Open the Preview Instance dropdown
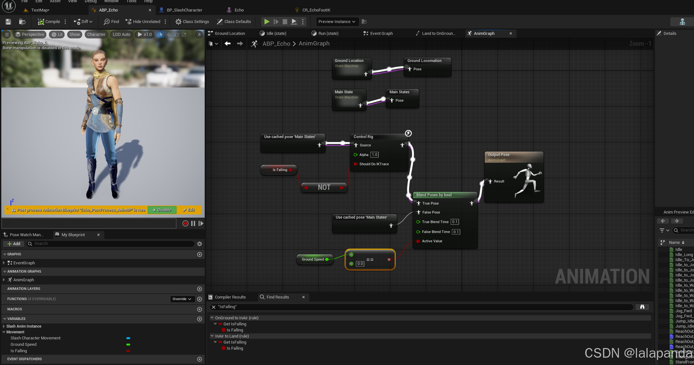This screenshot has width=694, height=365. coord(337,22)
